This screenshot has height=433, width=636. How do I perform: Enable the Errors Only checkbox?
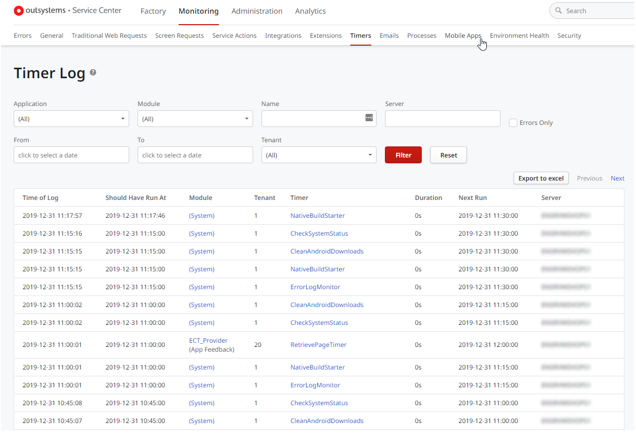click(513, 122)
